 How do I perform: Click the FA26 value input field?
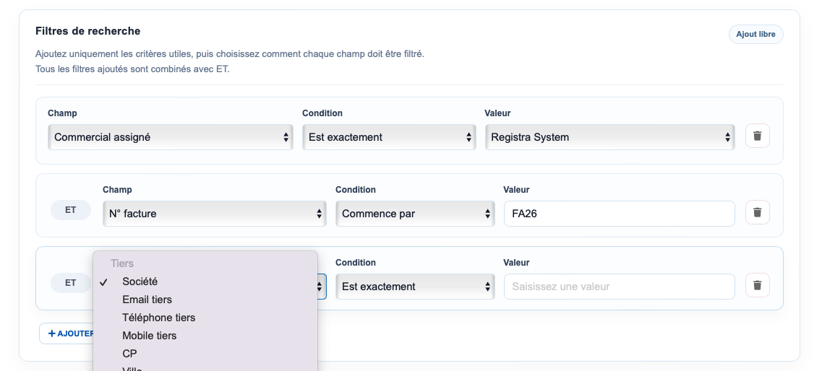click(x=619, y=214)
